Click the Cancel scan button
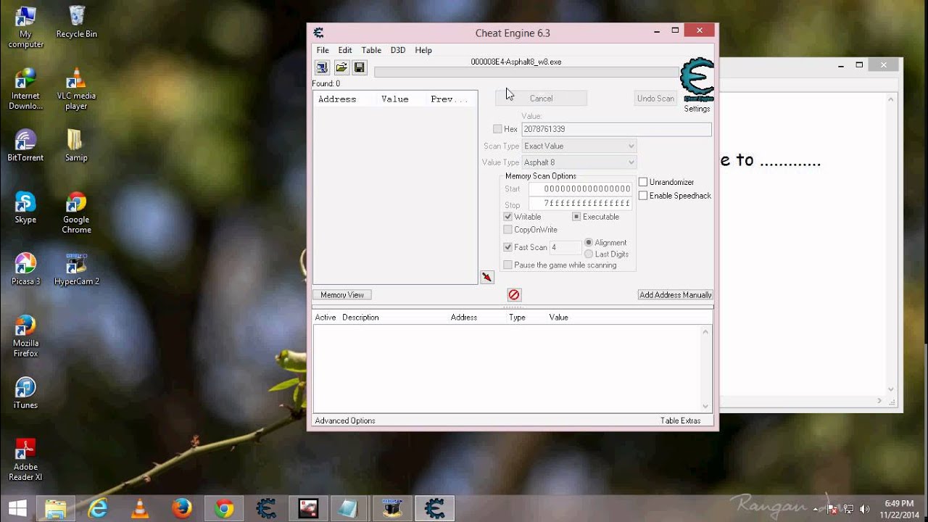This screenshot has height=522, width=928. (x=541, y=99)
